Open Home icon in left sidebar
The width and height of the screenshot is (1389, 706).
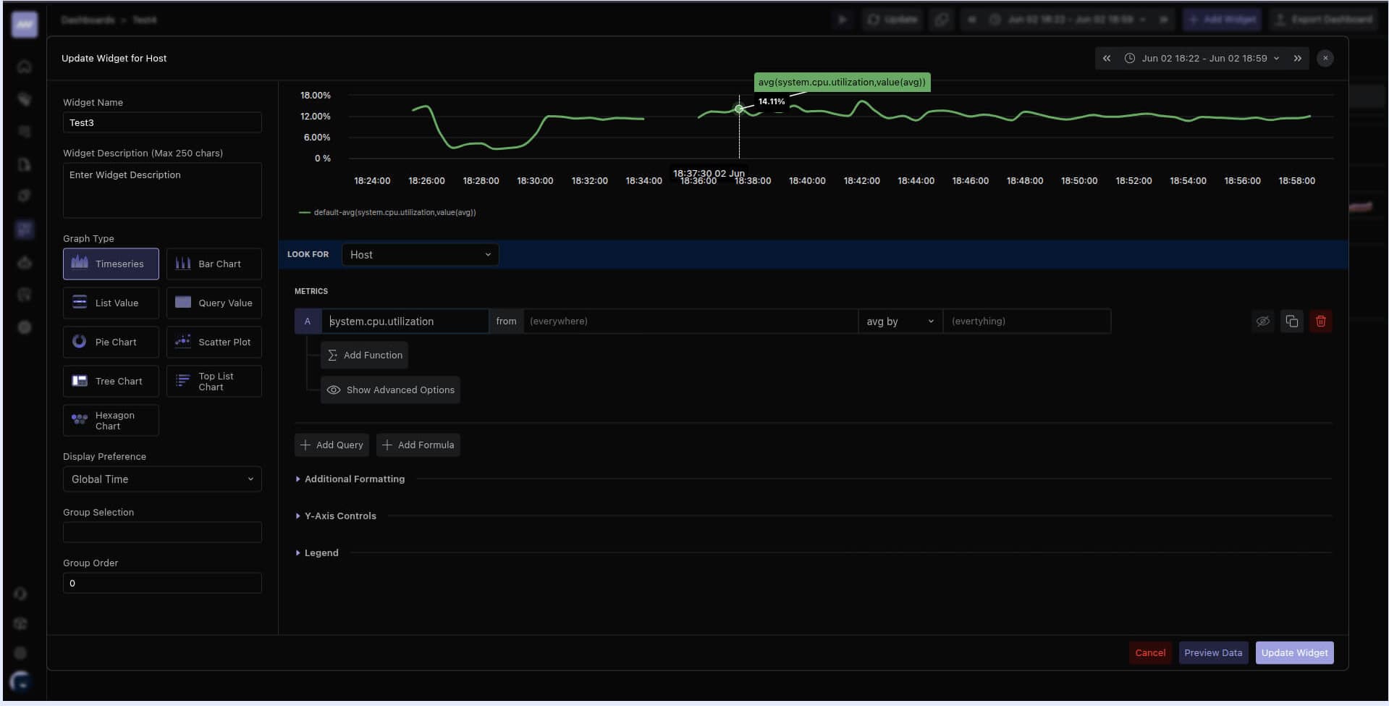tap(25, 67)
